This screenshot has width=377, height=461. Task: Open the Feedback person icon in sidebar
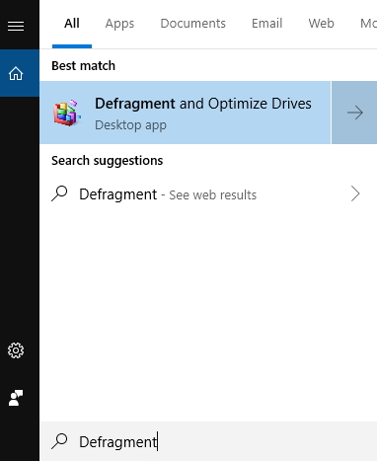16,398
